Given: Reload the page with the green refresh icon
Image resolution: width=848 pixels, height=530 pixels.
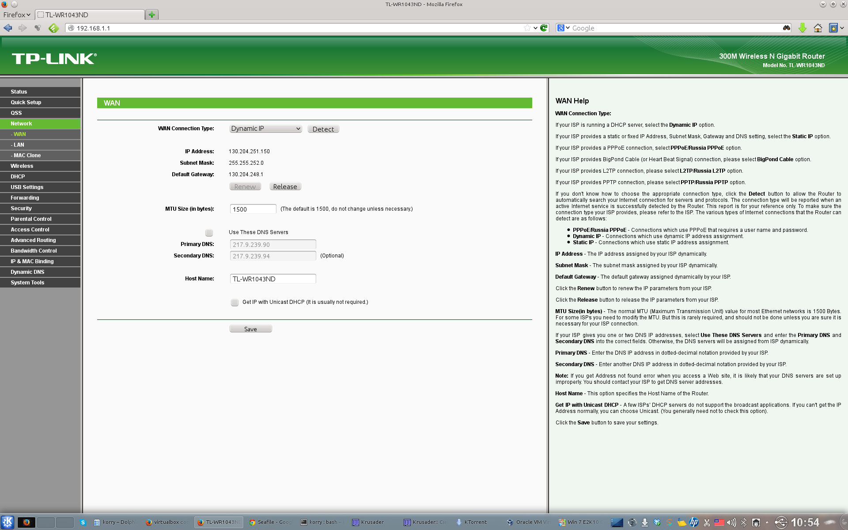Looking at the screenshot, I should pos(544,28).
